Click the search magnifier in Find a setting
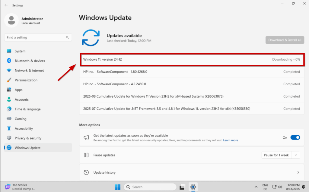The height and width of the screenshot is (192, 309). click(67, 37)
